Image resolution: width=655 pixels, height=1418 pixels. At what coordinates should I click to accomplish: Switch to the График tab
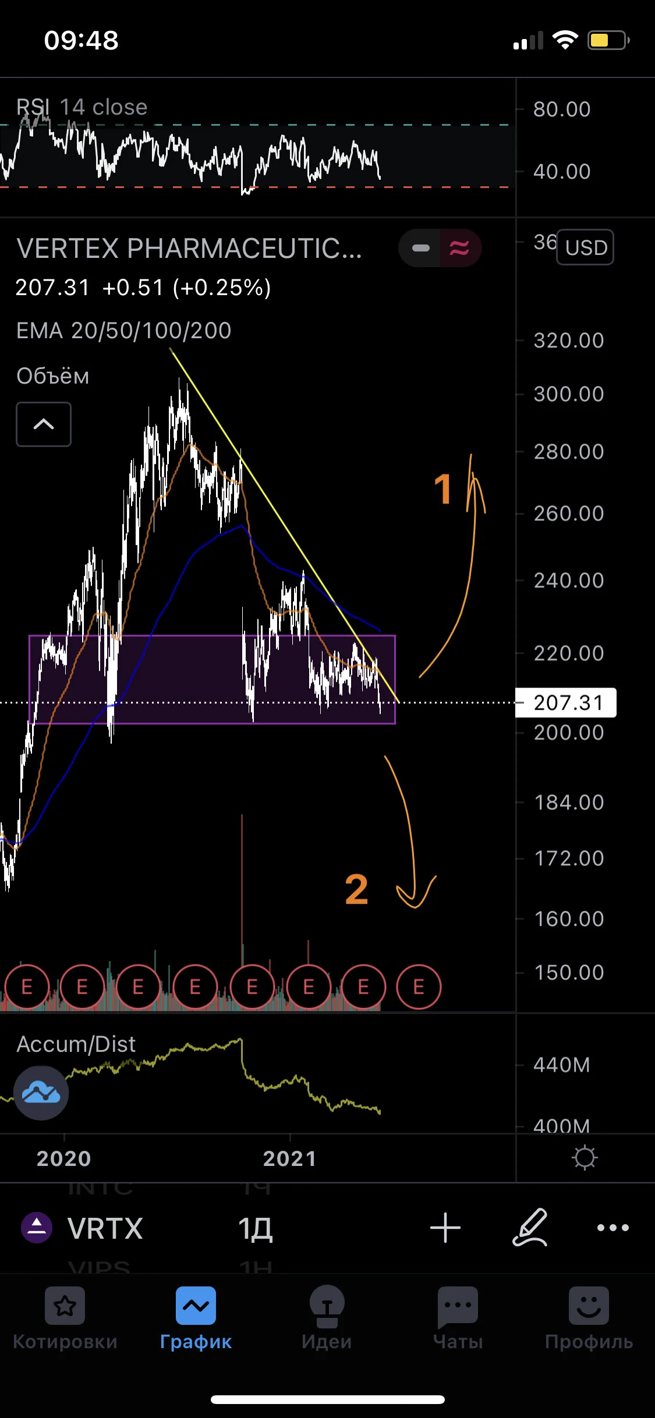point(196,1318)
